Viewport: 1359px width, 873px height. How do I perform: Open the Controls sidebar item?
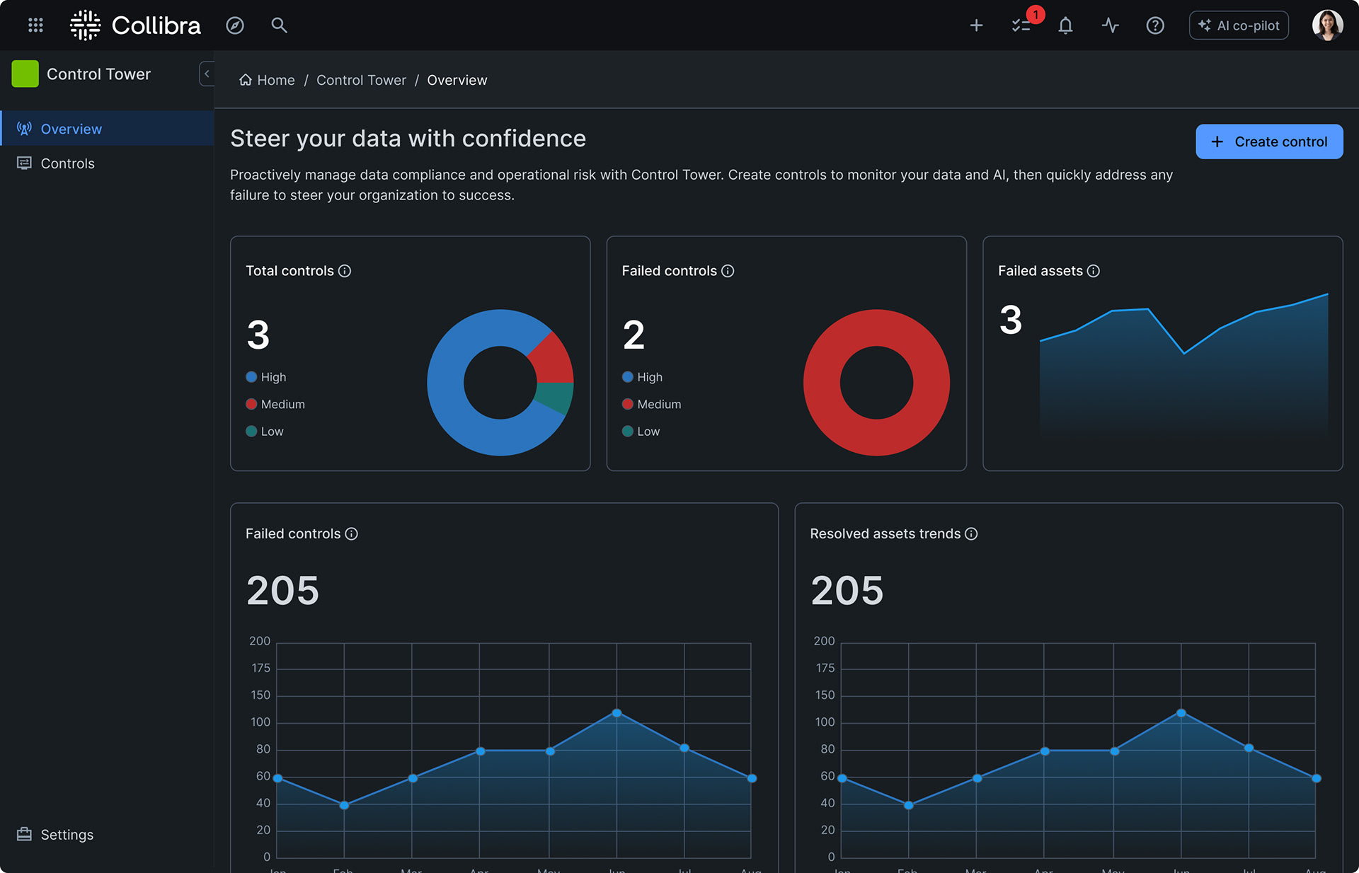[67, 163]
